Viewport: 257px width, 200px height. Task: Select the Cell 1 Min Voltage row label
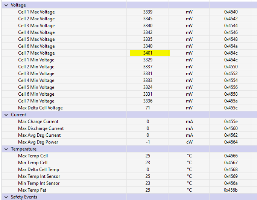(x=36, y=60)
